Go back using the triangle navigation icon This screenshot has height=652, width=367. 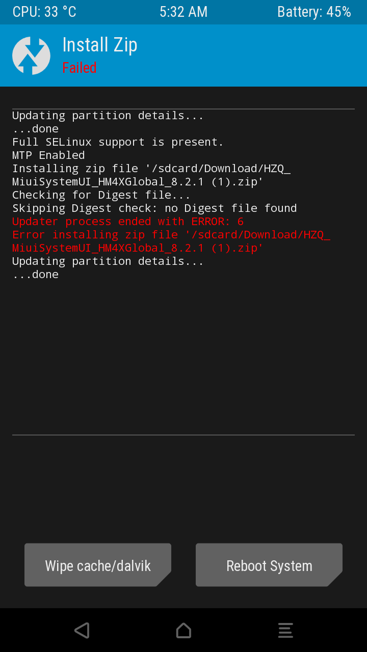click(x=82, y=630)
